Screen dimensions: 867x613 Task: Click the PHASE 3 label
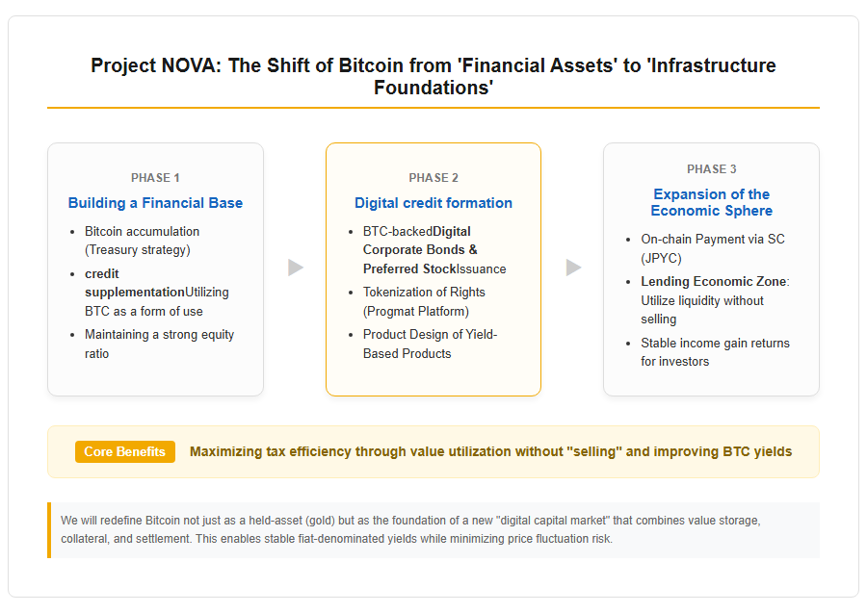(712, 169)
